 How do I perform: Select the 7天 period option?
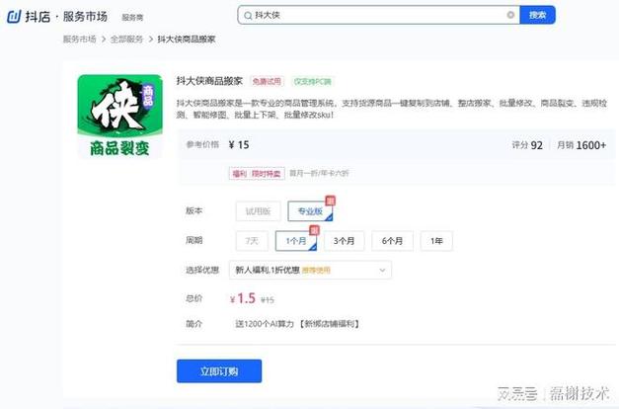[x=252, y=241]
